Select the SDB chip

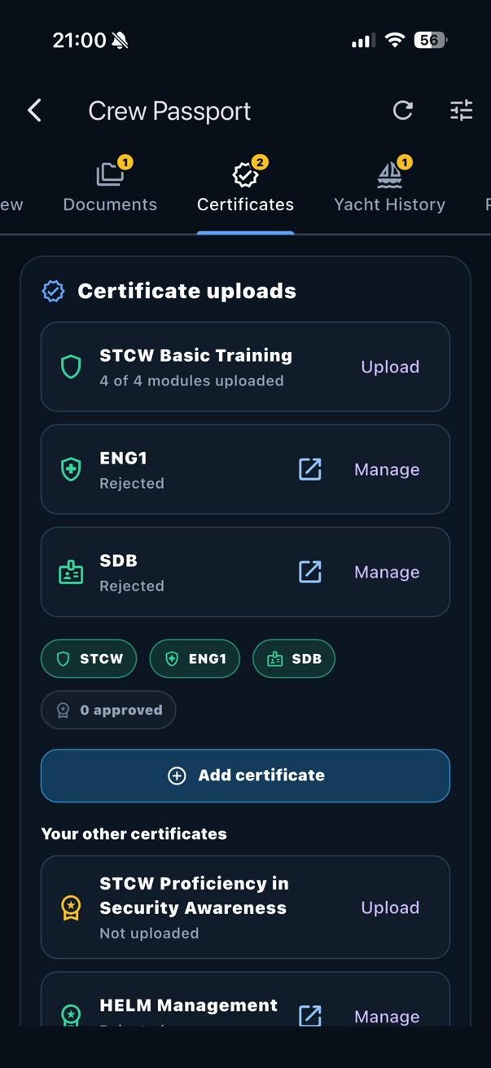click(x=294, y=659)
